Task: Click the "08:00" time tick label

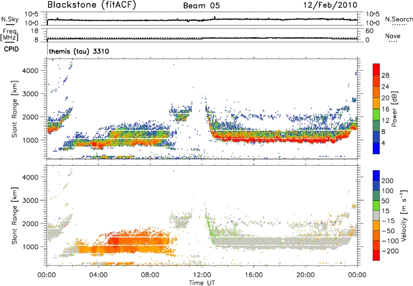Action: (x=150, y=275)
